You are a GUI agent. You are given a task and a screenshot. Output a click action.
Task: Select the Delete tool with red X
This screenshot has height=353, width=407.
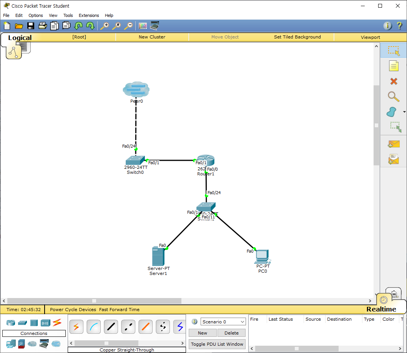(x=394, y=81)
